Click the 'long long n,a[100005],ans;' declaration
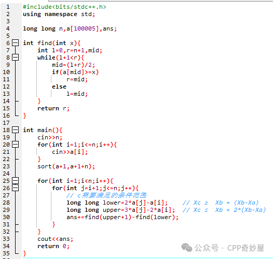Image resolution: width=273 pixels, height=259 pixels. 70,28
